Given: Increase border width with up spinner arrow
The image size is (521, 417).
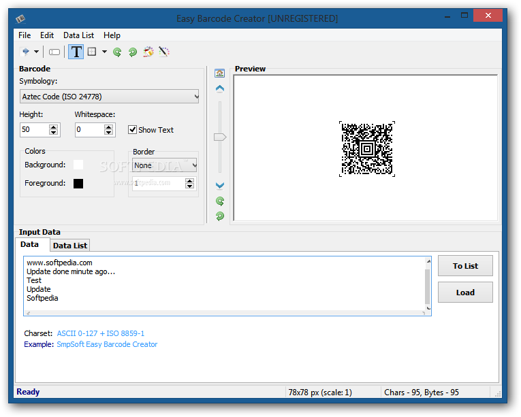Looking at the screenshot, I should point(190,181).
